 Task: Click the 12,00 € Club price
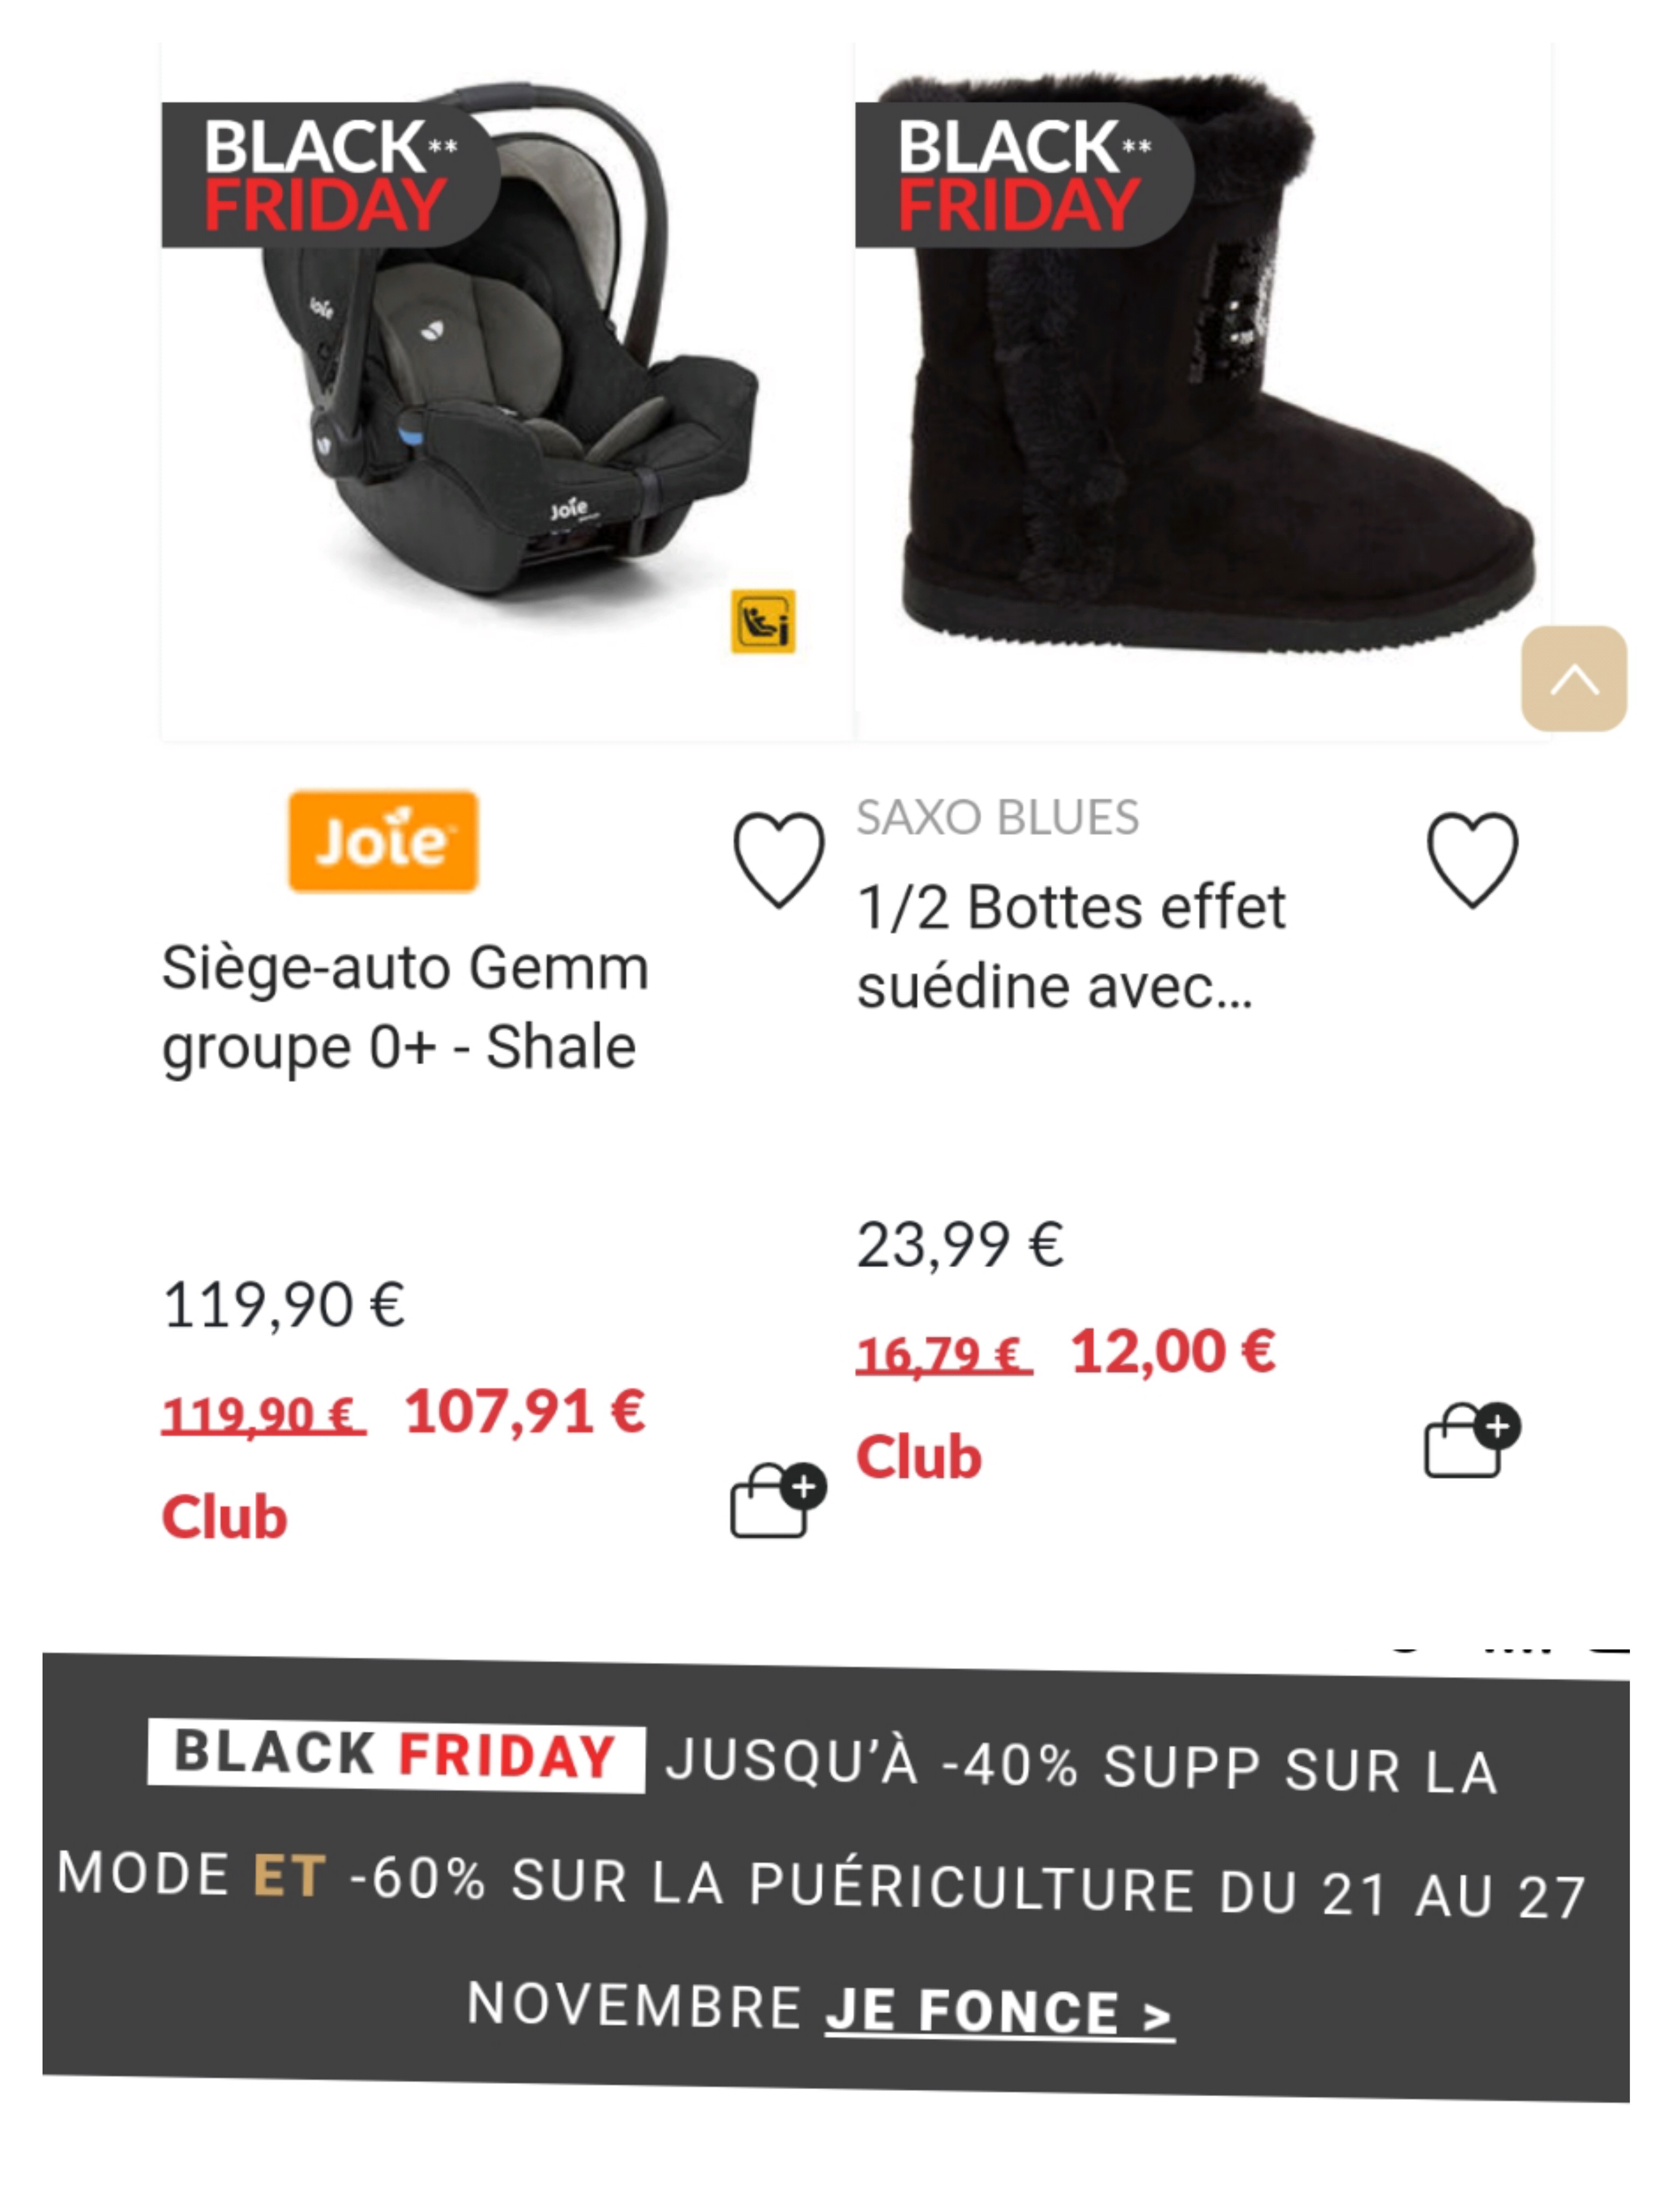pos(1172,1352)
